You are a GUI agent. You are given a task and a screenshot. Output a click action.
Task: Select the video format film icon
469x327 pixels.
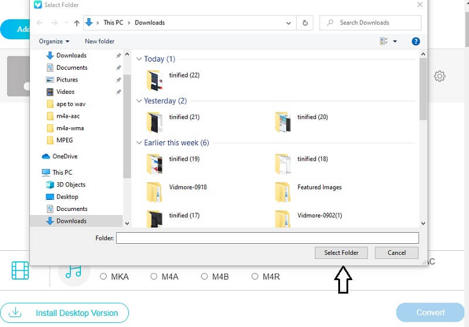pos(20,271)
